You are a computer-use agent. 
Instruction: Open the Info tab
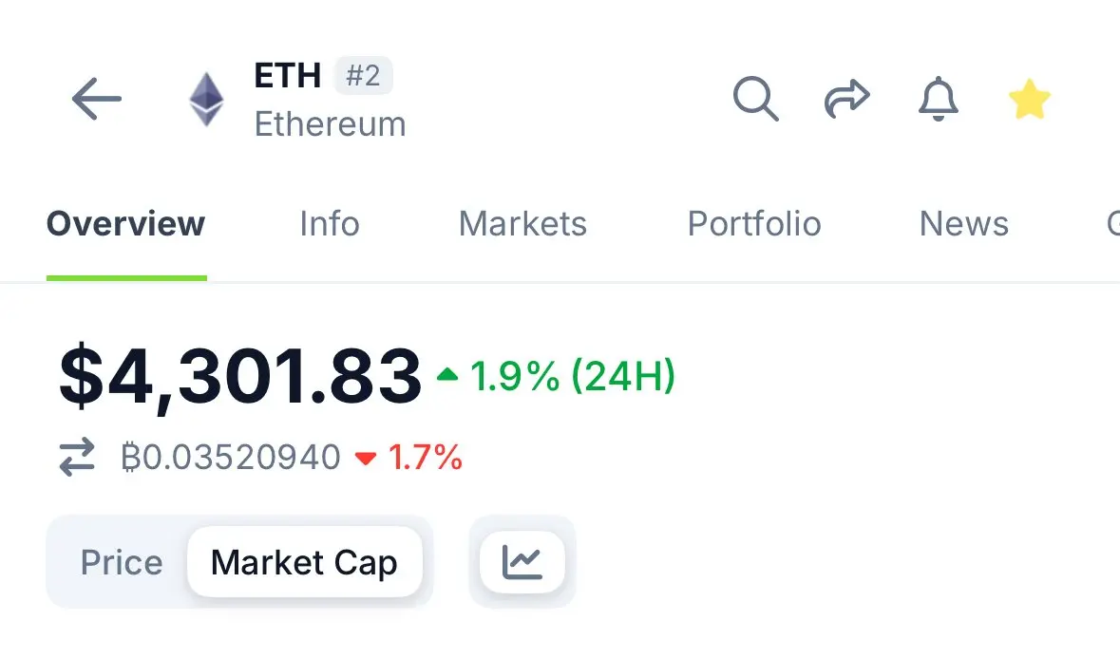coord(330,224)
